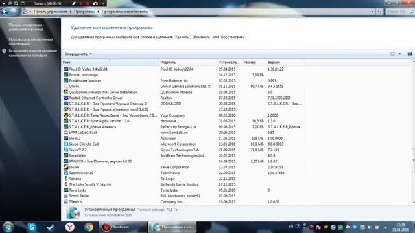Open the volume control in tray
This screenshot has width=415, height=233.
370,227
